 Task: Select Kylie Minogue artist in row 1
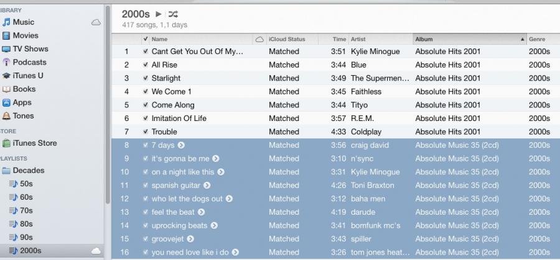pos(375,52)
